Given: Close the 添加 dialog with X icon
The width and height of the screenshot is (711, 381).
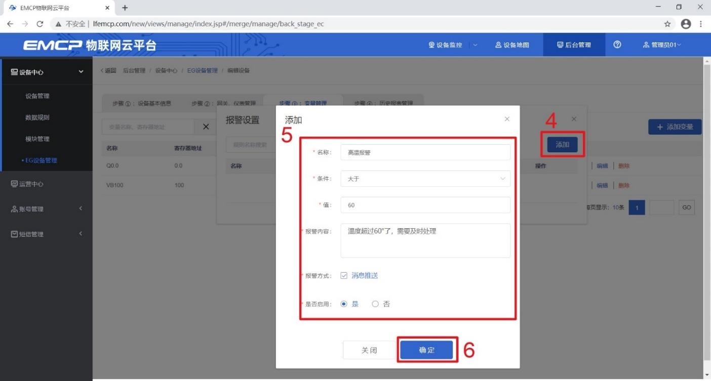Looking at the screenshot, I should (507, 119).
